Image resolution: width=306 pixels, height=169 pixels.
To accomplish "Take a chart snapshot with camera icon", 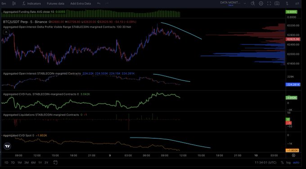I will click(x=277, y=4).
